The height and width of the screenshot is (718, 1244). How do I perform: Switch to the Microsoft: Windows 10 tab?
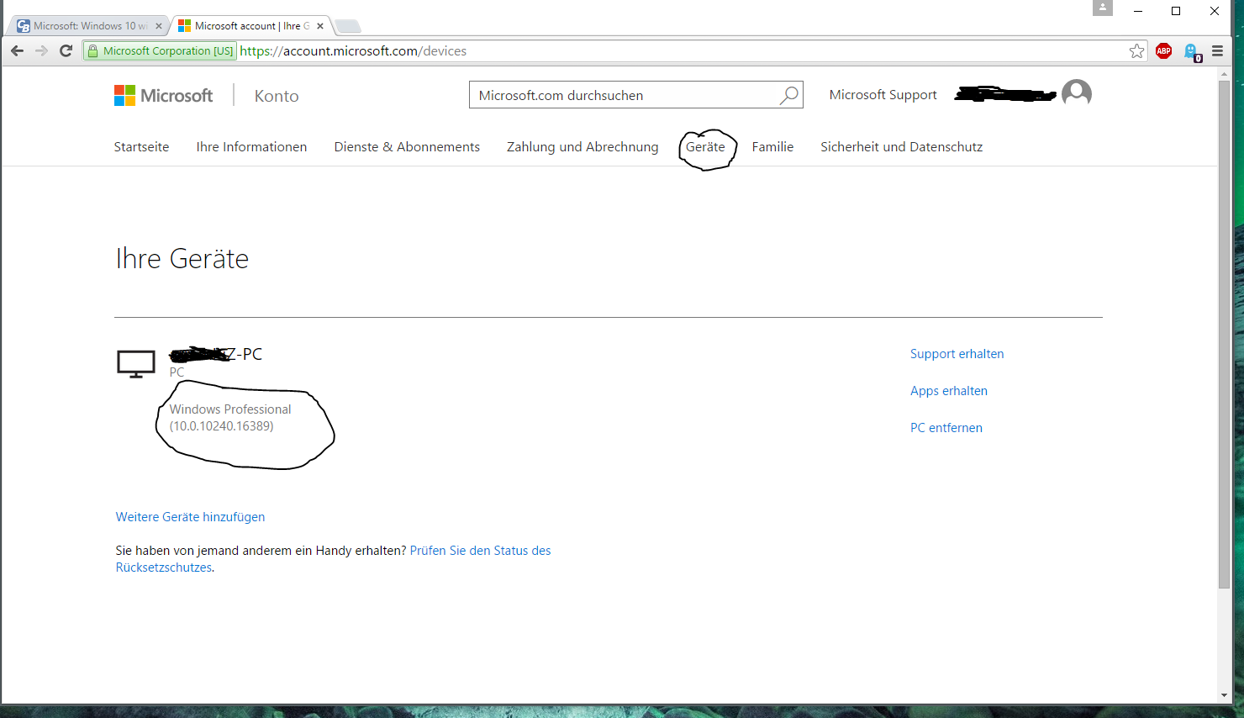point(90,26)
